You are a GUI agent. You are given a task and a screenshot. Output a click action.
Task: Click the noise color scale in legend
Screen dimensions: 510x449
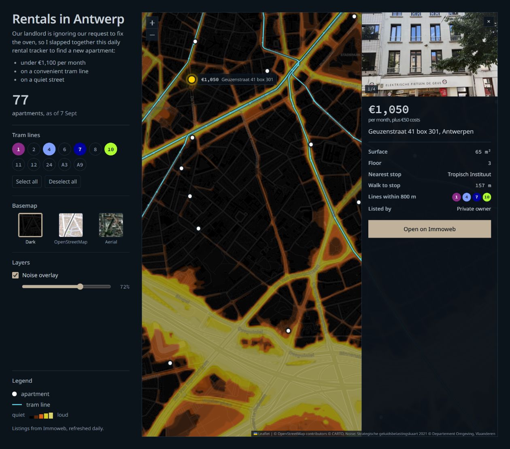coord(41,415)
